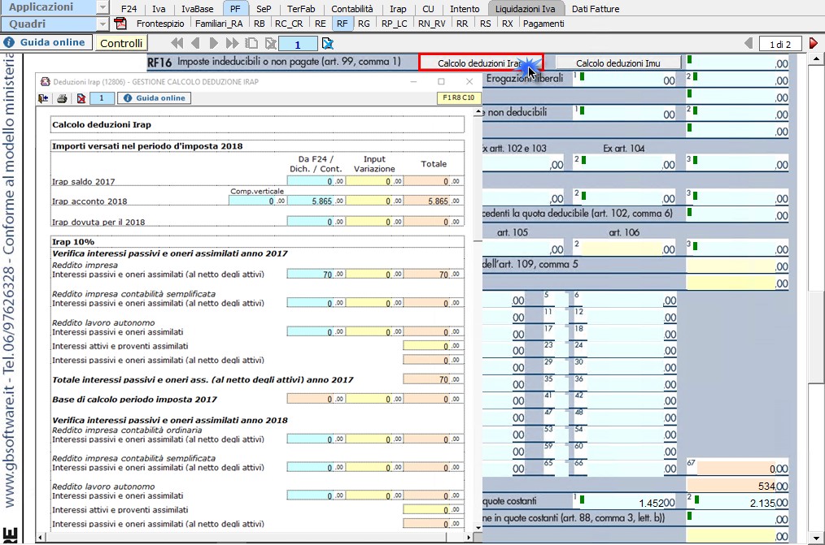Jump to last page with double-right arrow
The image size is (825, 545).
[x=232, y=43]
